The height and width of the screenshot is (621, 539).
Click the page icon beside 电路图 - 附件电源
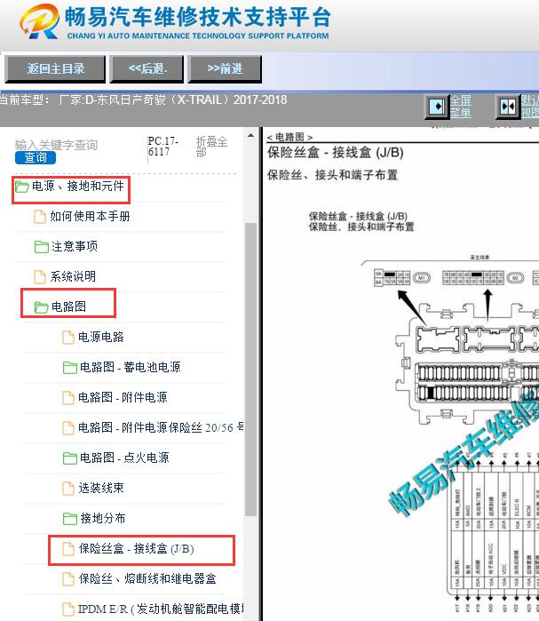(x=68, y=397)
